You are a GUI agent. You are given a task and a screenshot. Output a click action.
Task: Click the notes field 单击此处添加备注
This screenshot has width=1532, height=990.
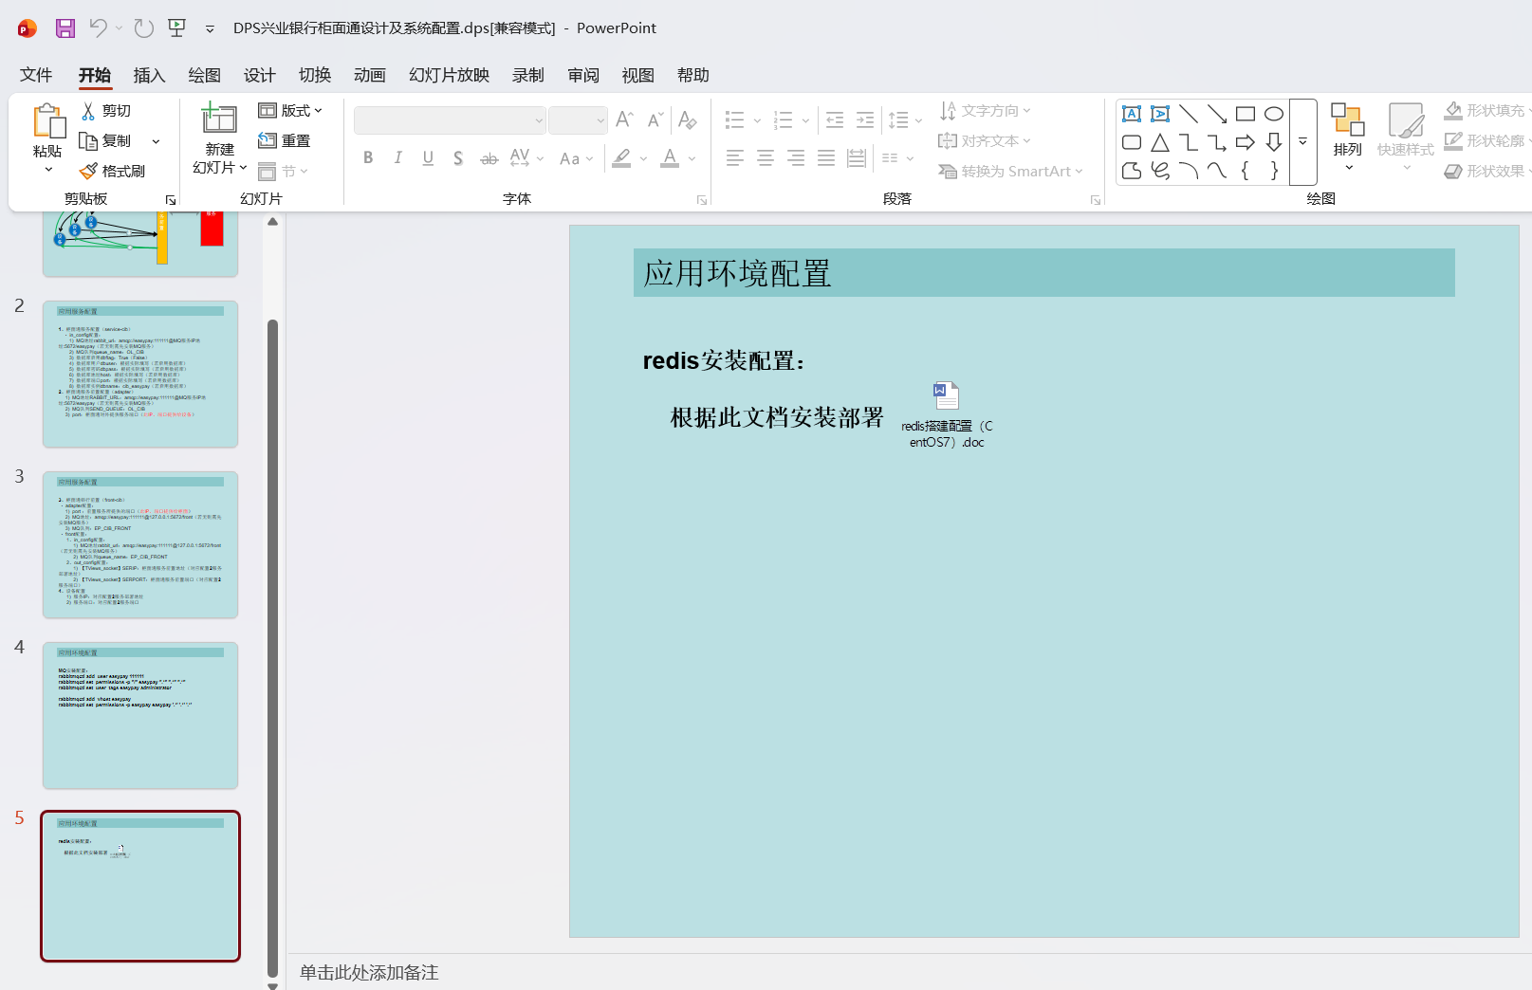click(369, 972)
